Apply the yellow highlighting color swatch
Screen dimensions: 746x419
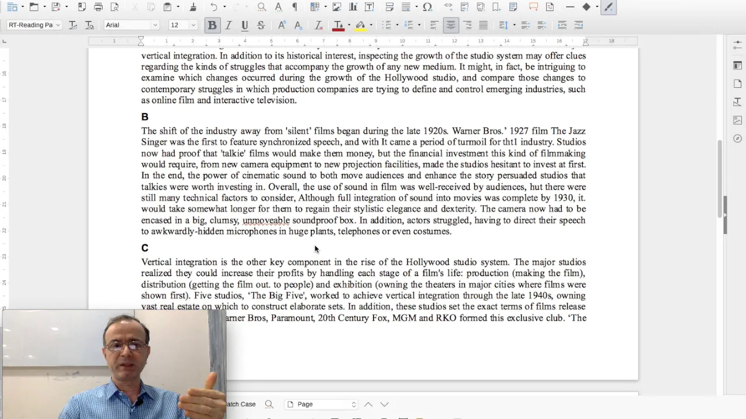(x=360, y=26)
